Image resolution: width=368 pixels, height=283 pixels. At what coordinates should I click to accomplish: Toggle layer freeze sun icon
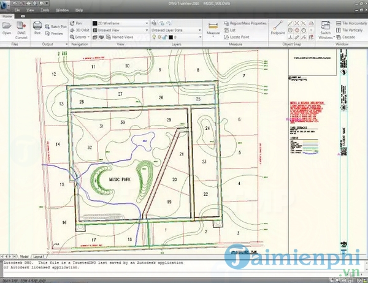click(x=159, y=37)
